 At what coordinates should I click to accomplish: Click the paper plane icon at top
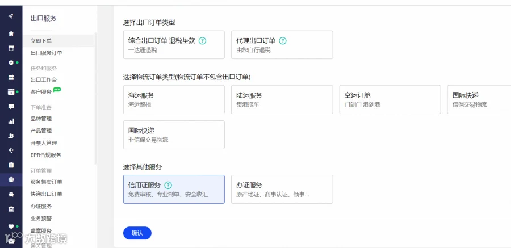11,16
